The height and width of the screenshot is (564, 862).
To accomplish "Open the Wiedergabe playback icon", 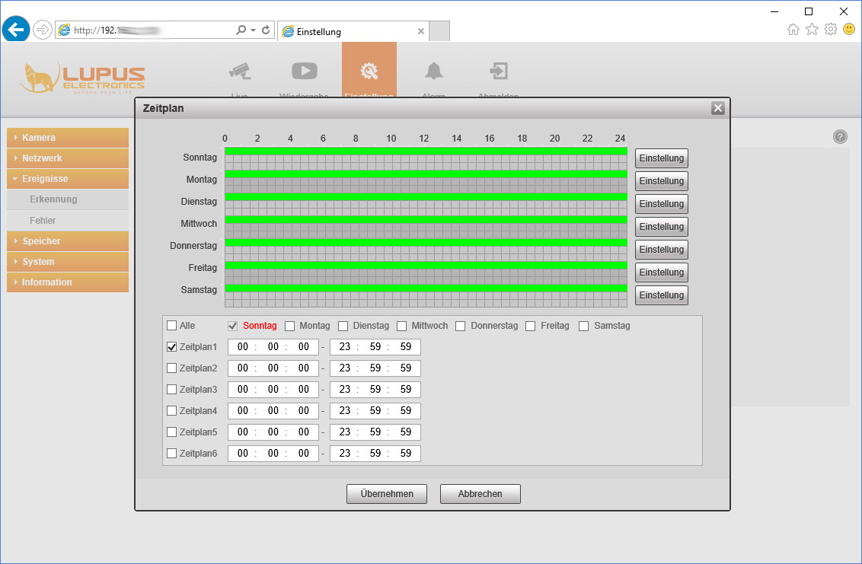I will coord(305,71).
